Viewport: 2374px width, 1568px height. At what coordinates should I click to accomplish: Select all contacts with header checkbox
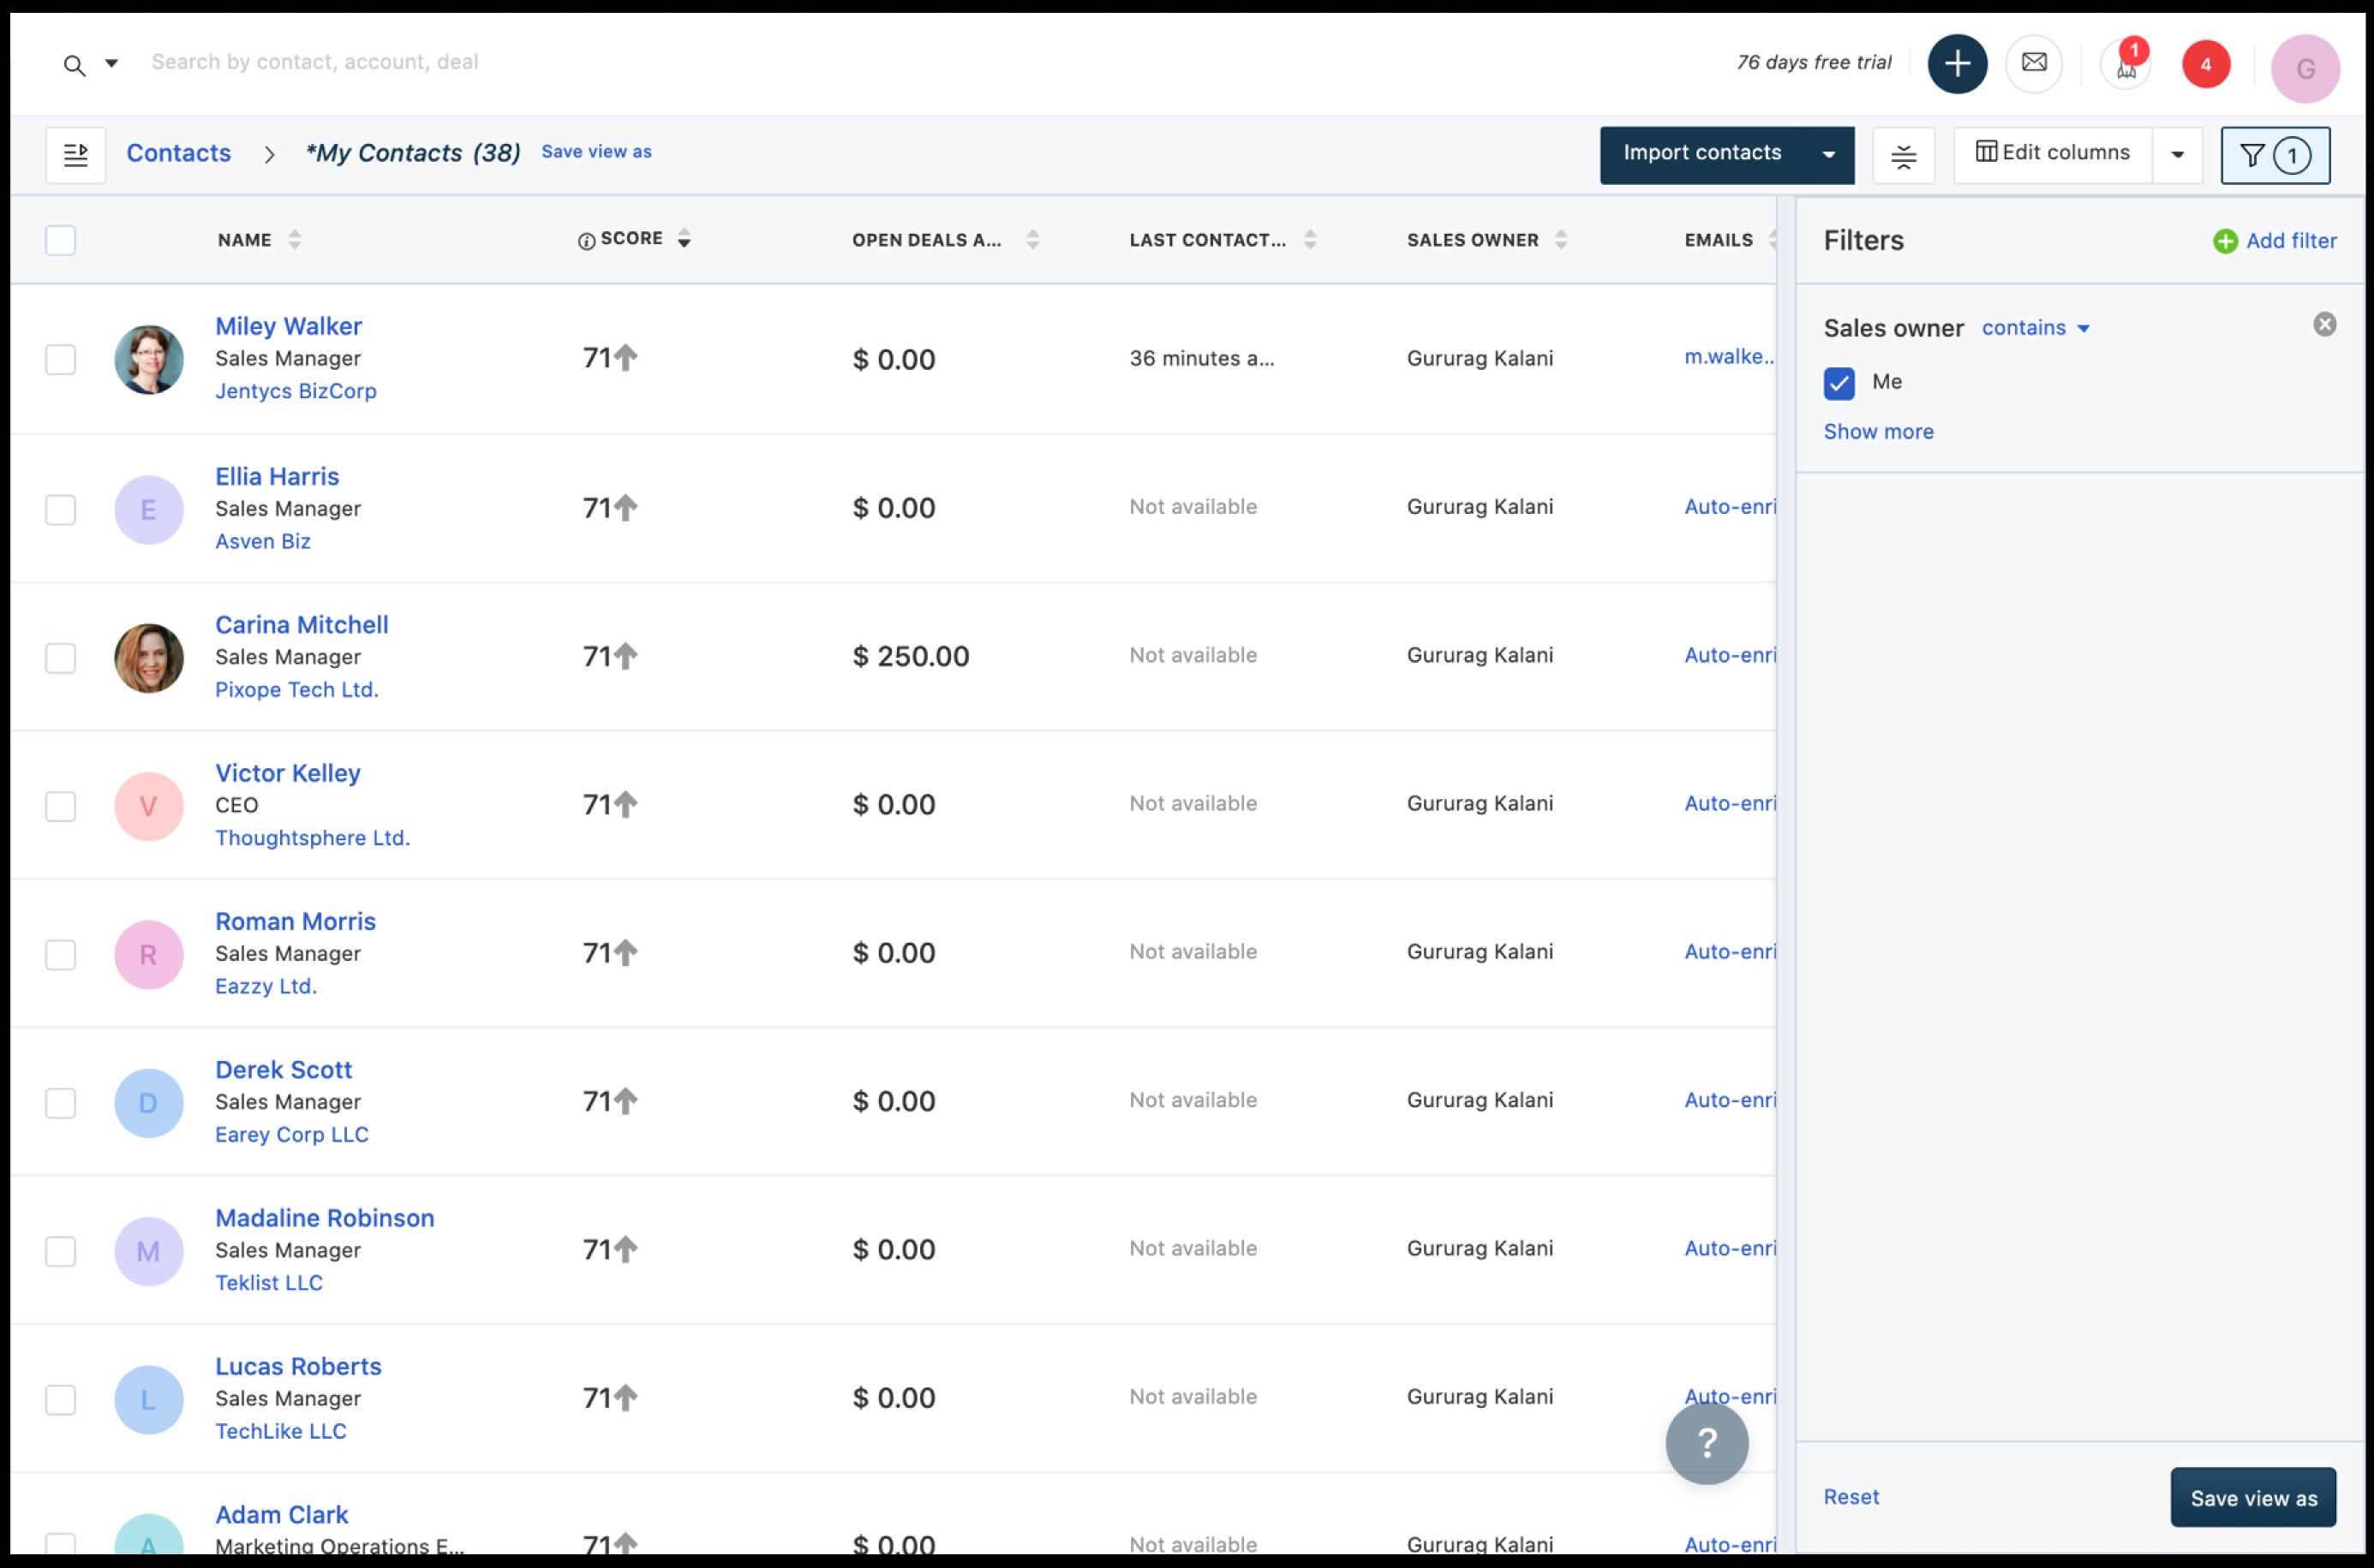(60, 240)
